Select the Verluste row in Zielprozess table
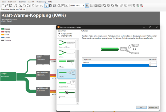The width and height of the screenshot is (166, 112). pyautogui.click(x=119, y=62)
